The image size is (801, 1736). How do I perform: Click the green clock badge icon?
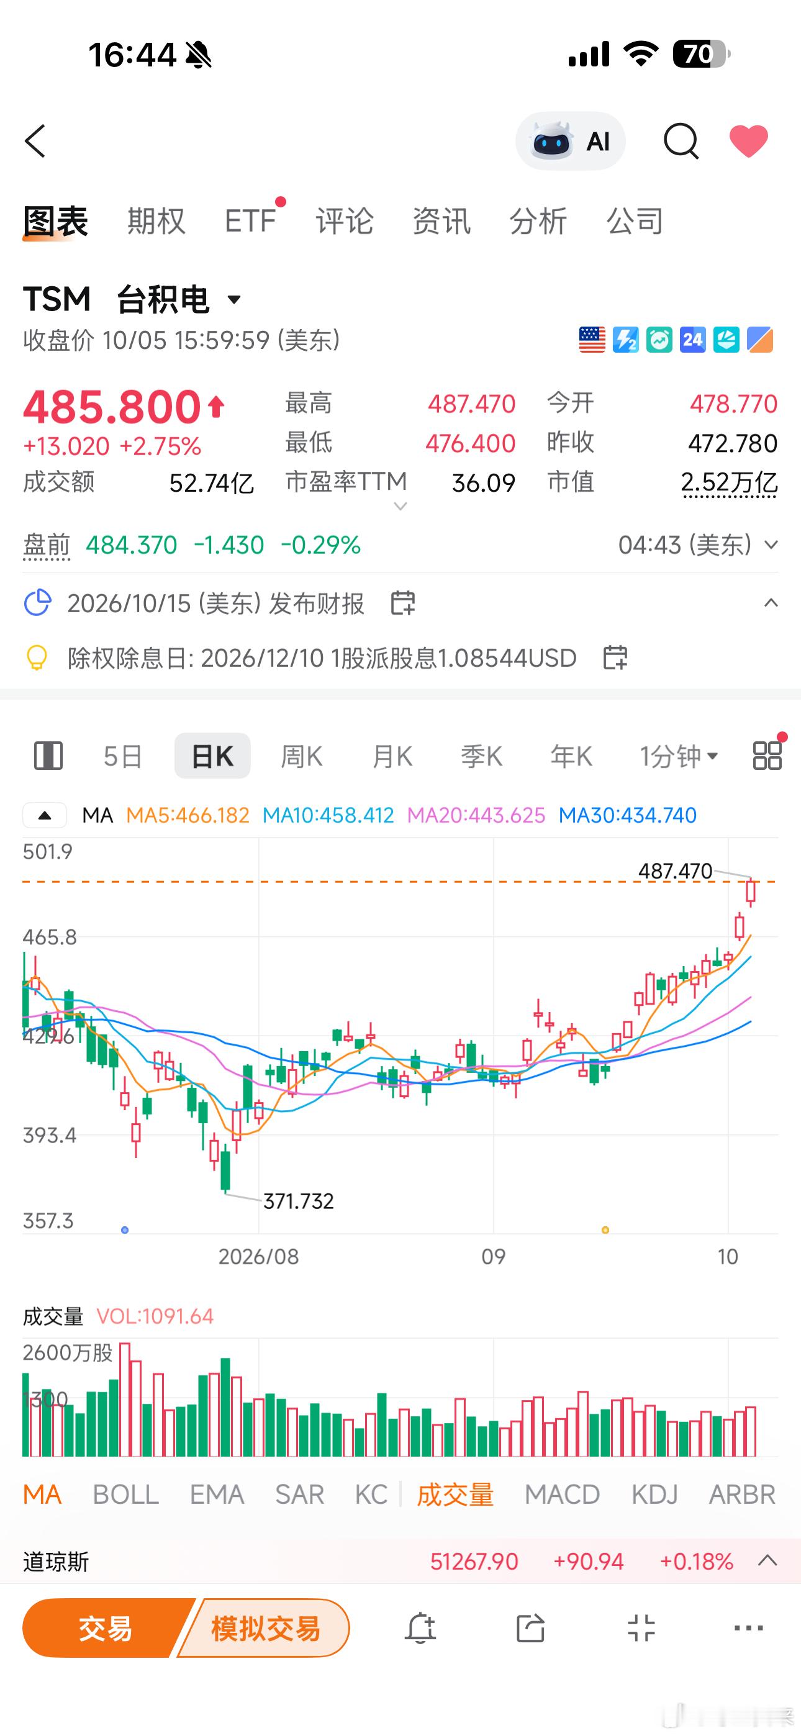pos(659,340)
